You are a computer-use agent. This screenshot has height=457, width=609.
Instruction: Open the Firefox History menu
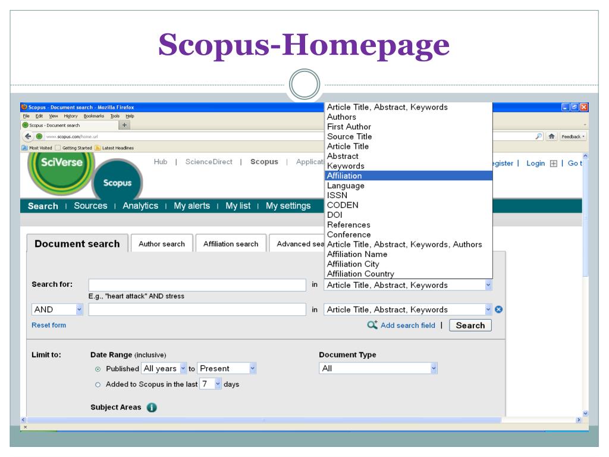pos(71,116)
